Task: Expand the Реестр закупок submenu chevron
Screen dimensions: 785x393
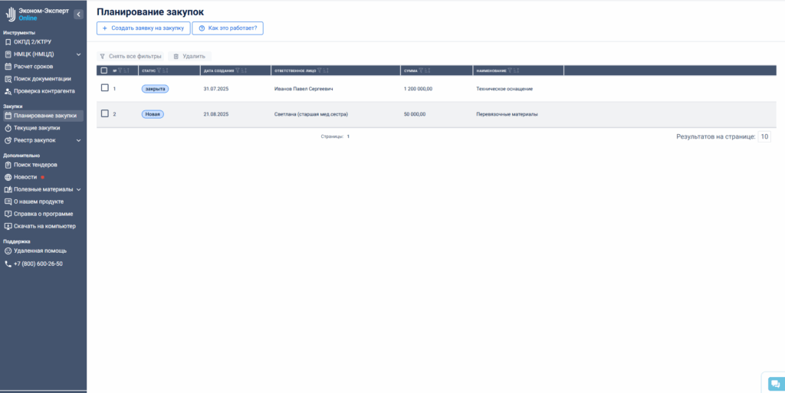Action: [79, 140]
